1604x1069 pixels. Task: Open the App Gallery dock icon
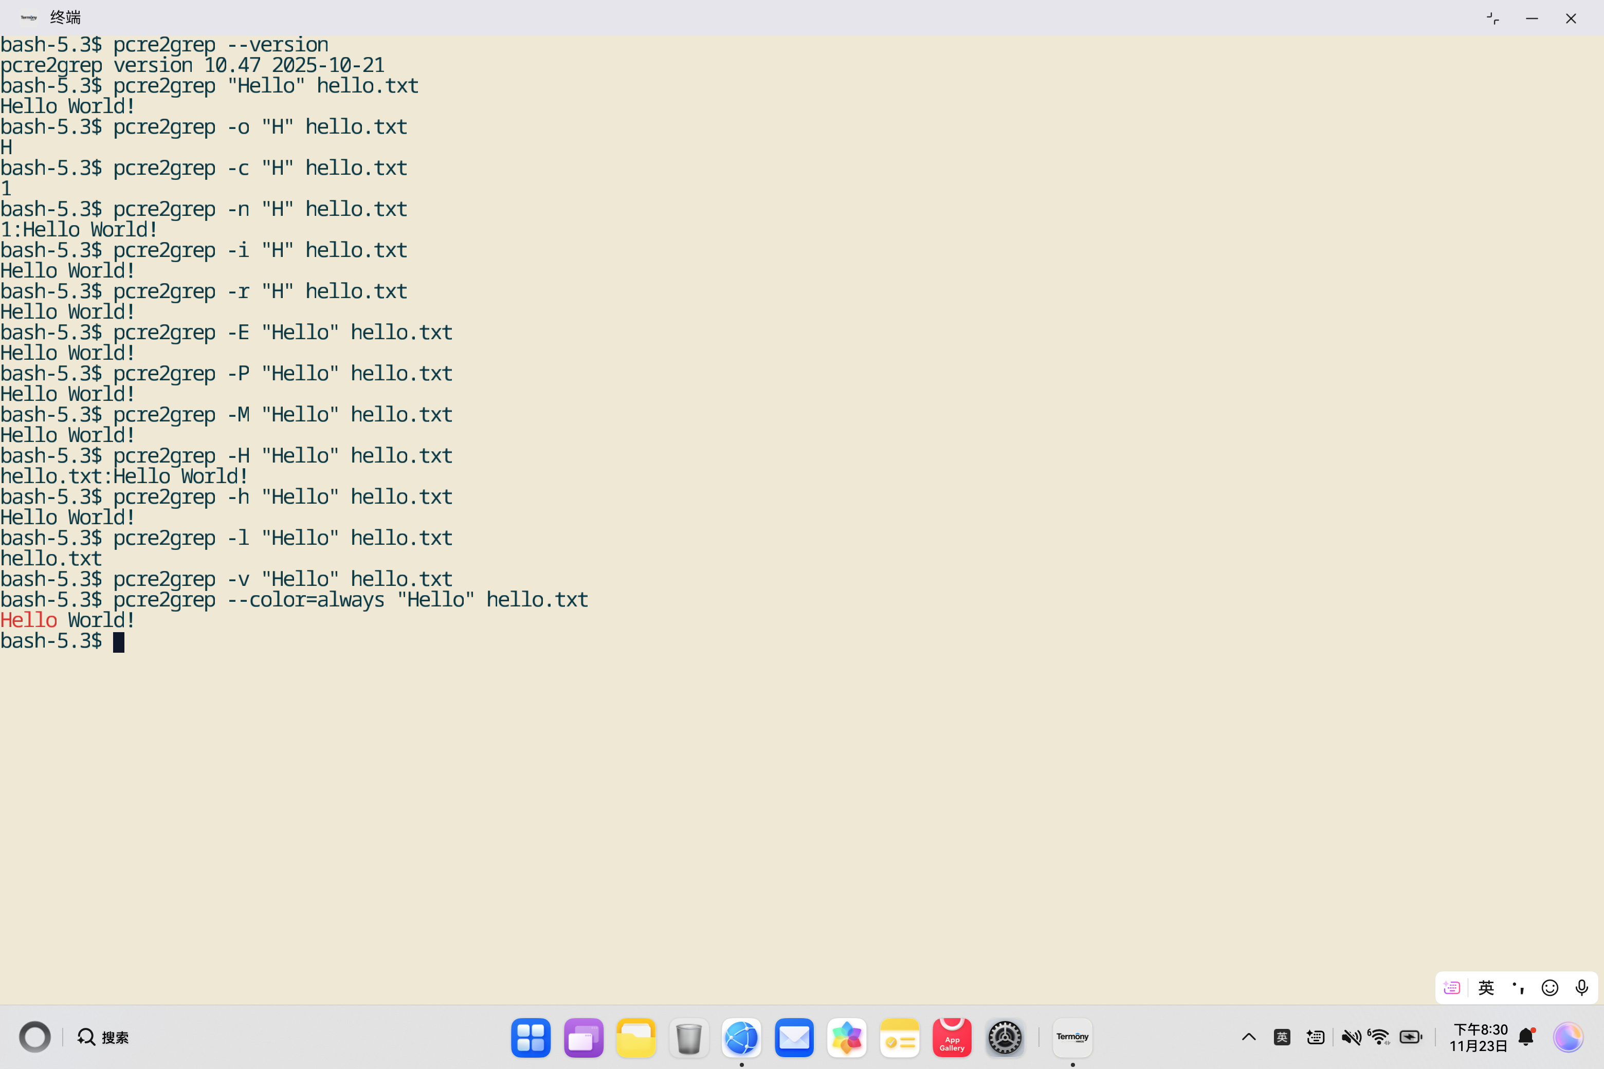tap(952, 1037)
